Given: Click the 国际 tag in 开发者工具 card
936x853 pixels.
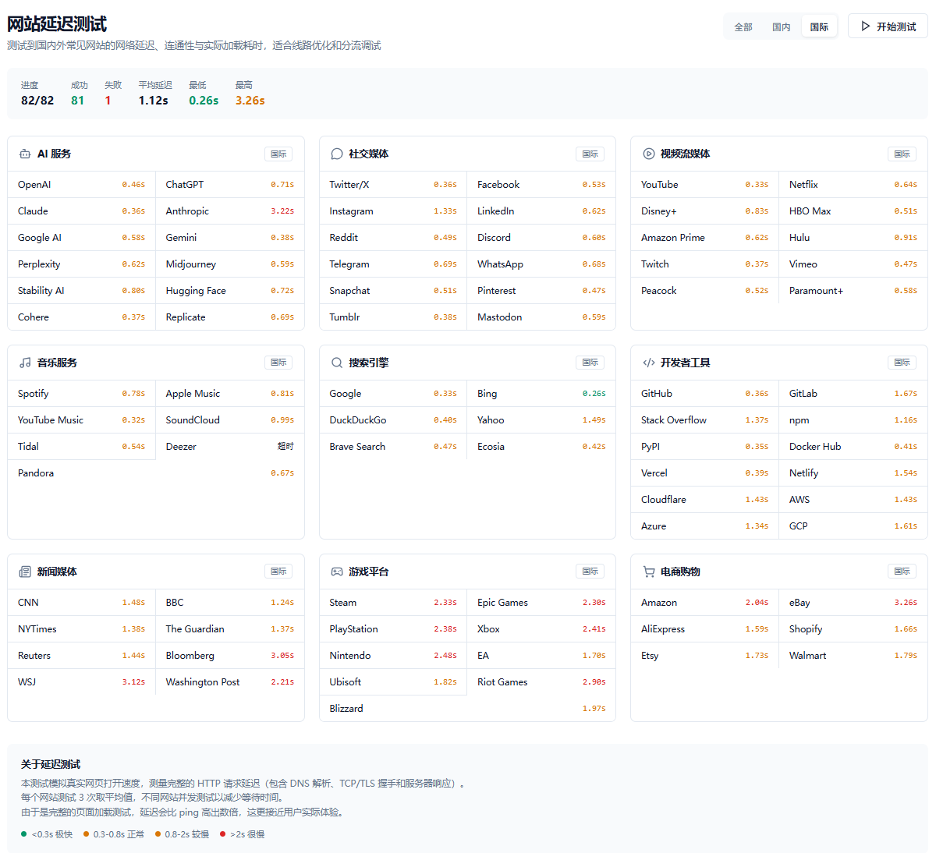Looking at the screenshot, I should [902, 363].
